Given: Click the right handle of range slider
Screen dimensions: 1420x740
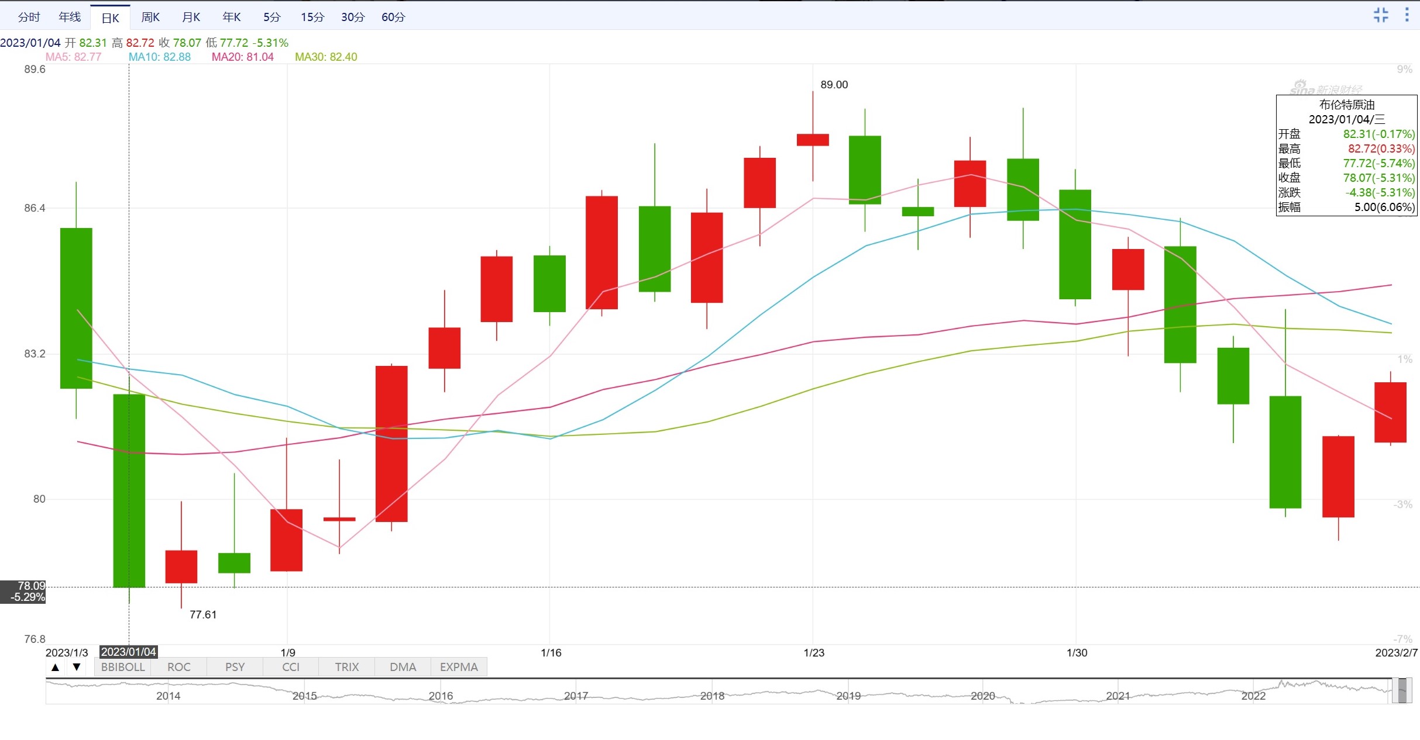Looking at the screenshot, I should pos(1409,691).
